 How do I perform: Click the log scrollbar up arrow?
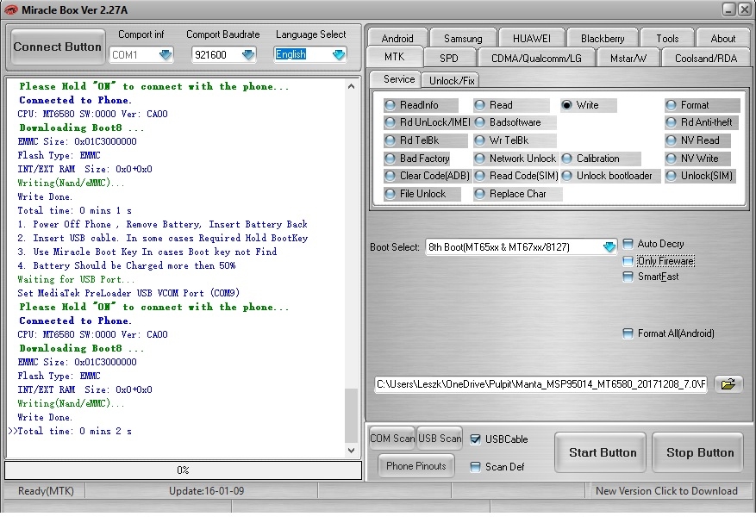pyautogui.click(x=351, y=86)
